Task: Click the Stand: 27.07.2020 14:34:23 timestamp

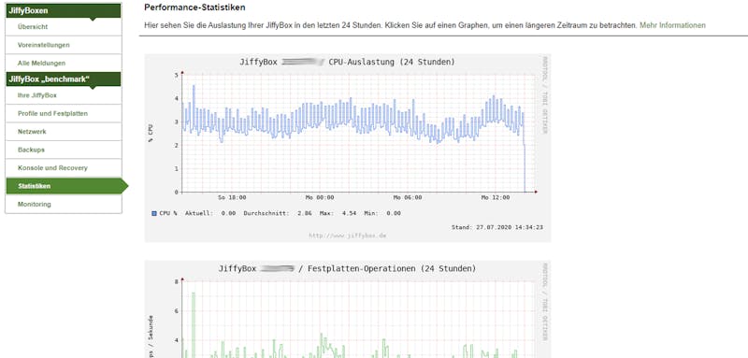Action: click(x=497, y=227)
